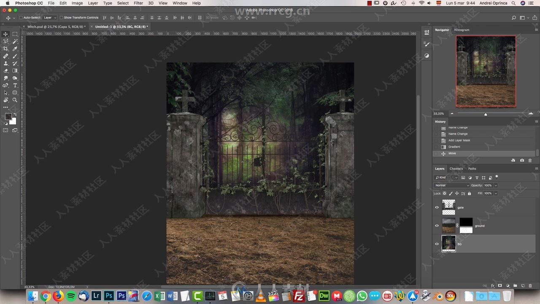Select the Clone Stamp tool

point(5,63)
